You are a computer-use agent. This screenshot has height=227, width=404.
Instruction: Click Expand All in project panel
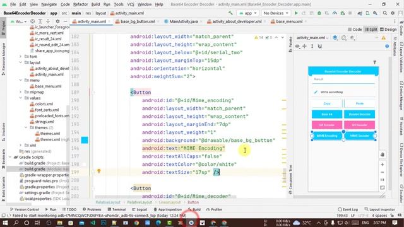click(40, 21)
